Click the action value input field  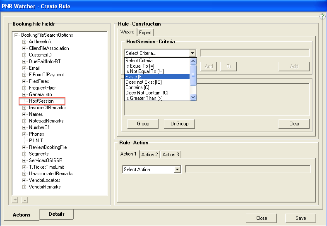[248, 169]
